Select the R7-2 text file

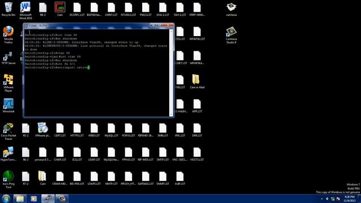click(25, 178)
